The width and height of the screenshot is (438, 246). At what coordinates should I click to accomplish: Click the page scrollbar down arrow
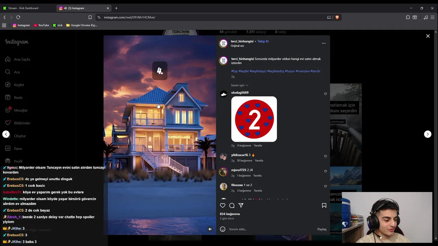coord(436,238)
